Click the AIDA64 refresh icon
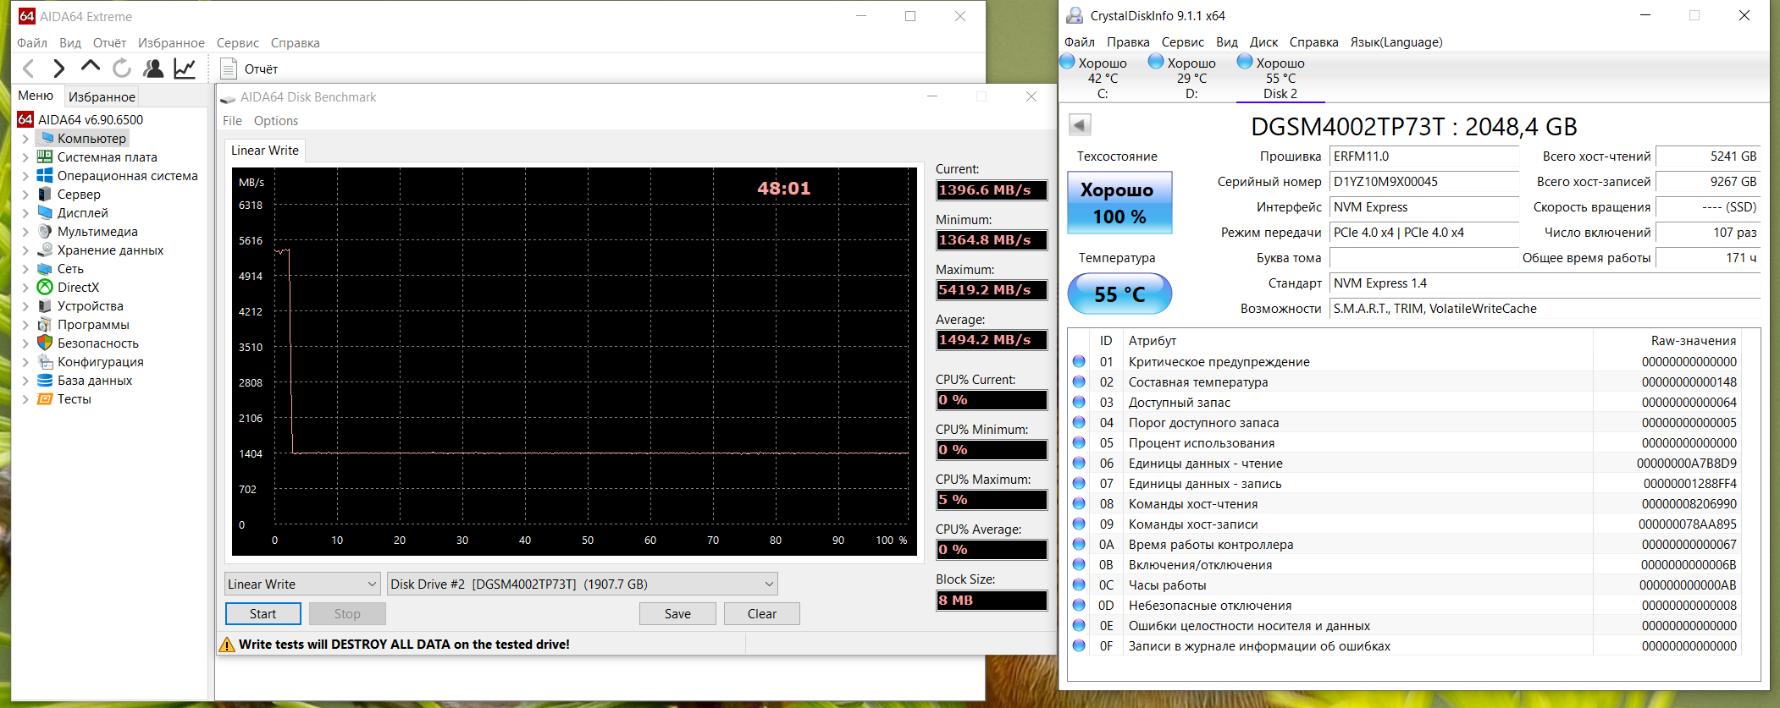The width and height of the screenshot is (1780, 708). click(122, 69)
